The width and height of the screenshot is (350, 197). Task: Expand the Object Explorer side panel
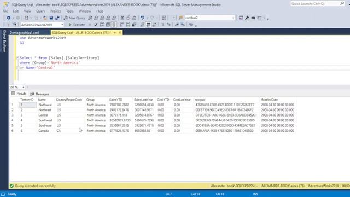pyautogui.click(x=4, y=40)
